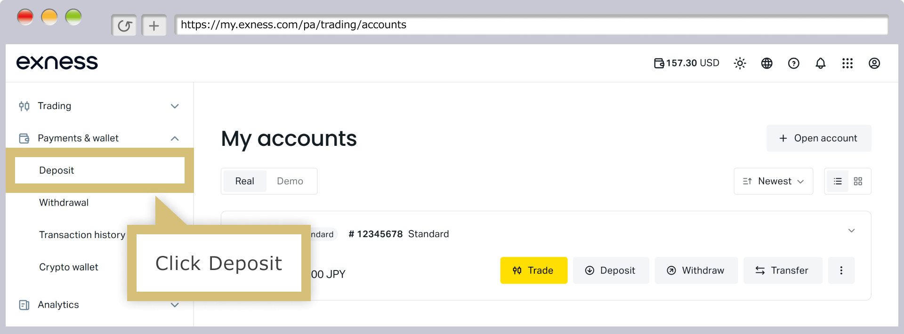The height and width of the screenshot is (334, 904).
Task: Click the account number # 12345678
Action: [x=375, y=234]
